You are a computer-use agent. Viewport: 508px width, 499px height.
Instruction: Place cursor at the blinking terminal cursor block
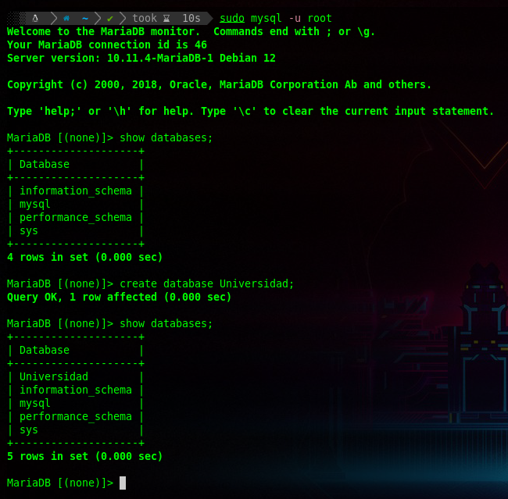point(123,483)
